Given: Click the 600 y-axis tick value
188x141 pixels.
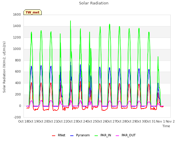Looking at the screenshot, I should [x=18, y=72].
